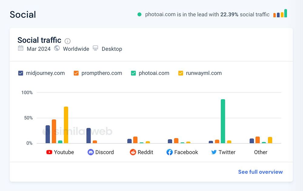
Task: Click the green status dot before photoai.com
Action: tap(139, 14)
